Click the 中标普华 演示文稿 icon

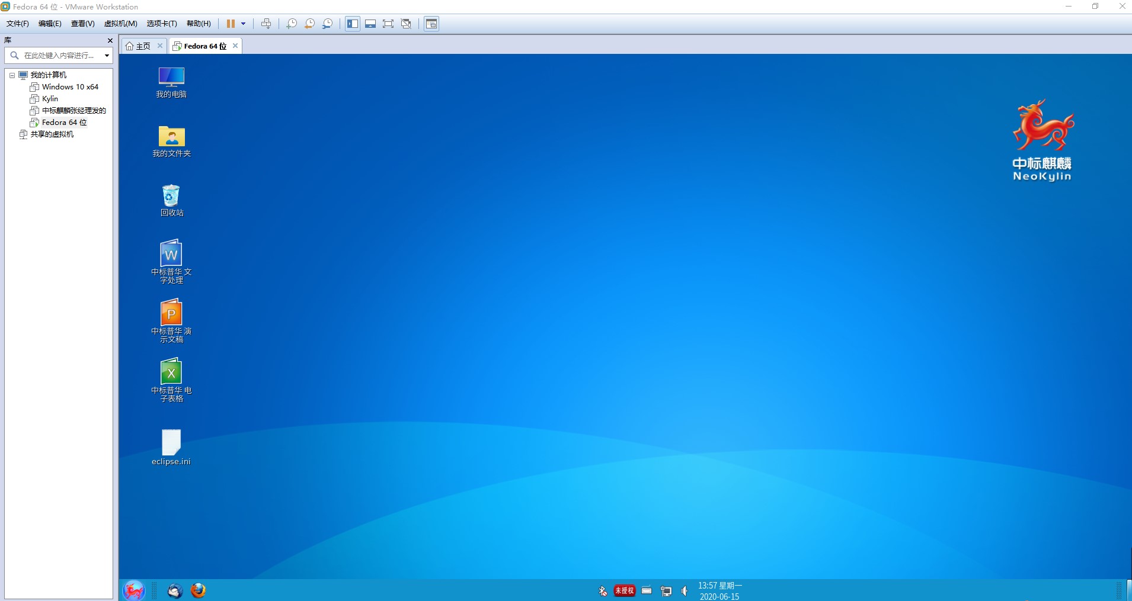[x=171, y=321]
